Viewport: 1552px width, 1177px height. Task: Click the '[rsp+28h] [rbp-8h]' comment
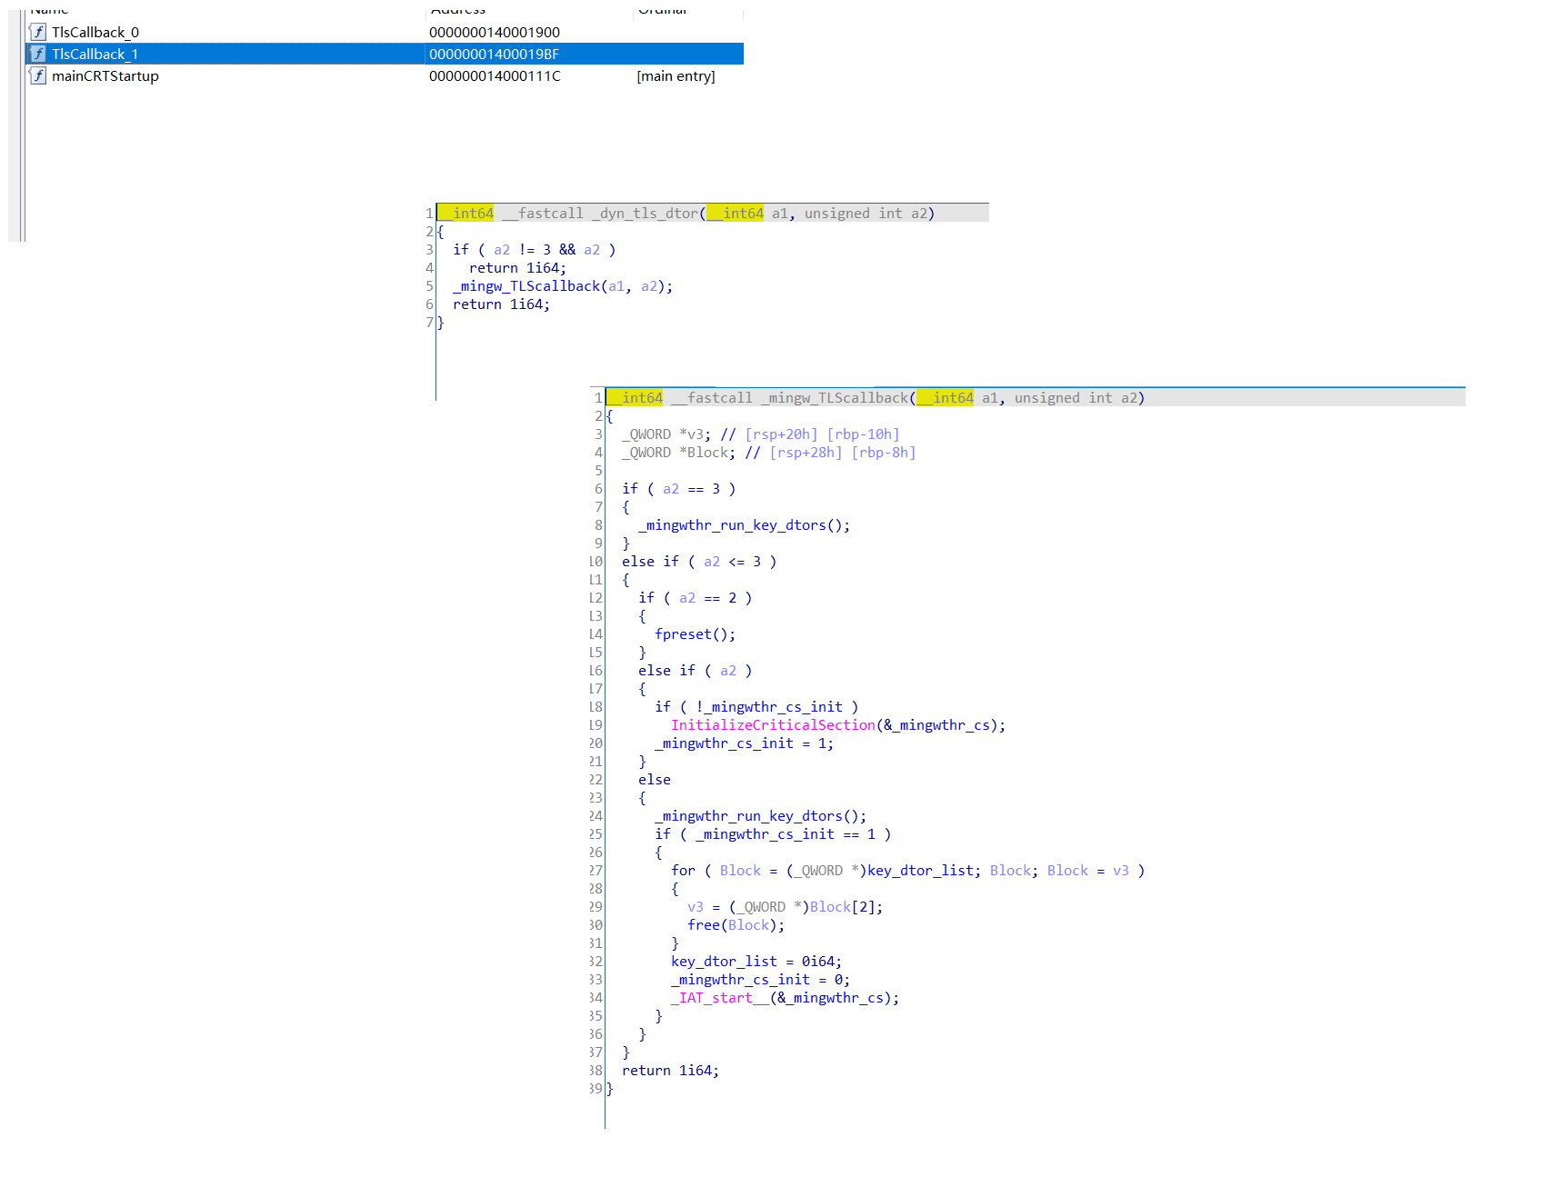click(x=843, y=453)
